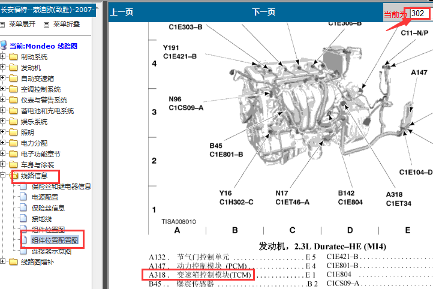Screen dimensions: 433x289
Task: Click the folder icon next to 自动变速箱
Action: point(13,79)
